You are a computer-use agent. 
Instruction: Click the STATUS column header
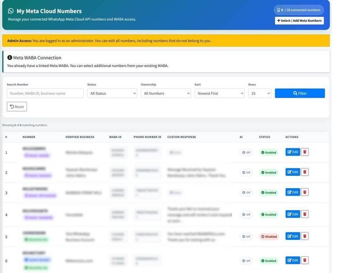pos(265,137)
